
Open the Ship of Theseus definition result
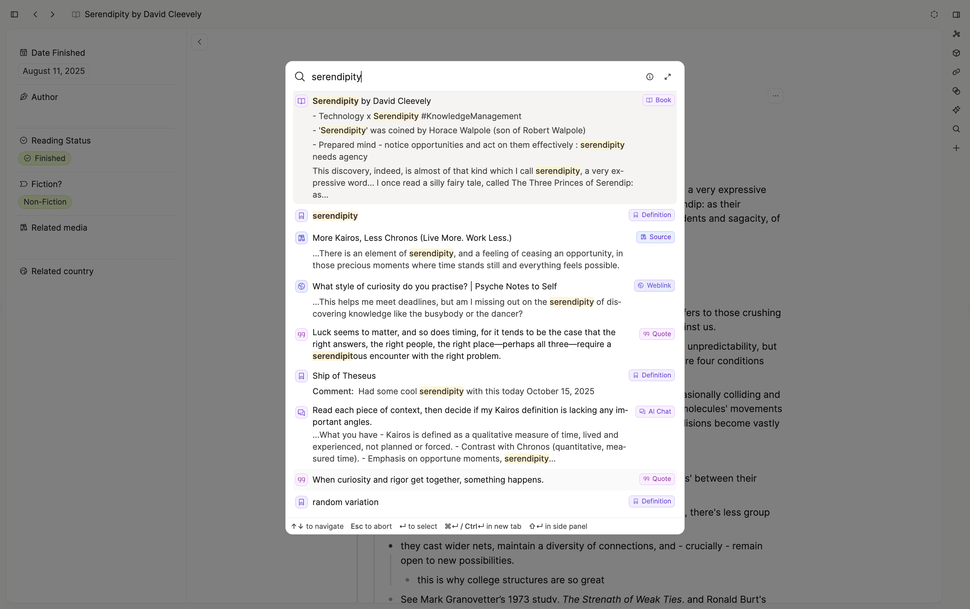pyautogui.click(x=344, y=375)
